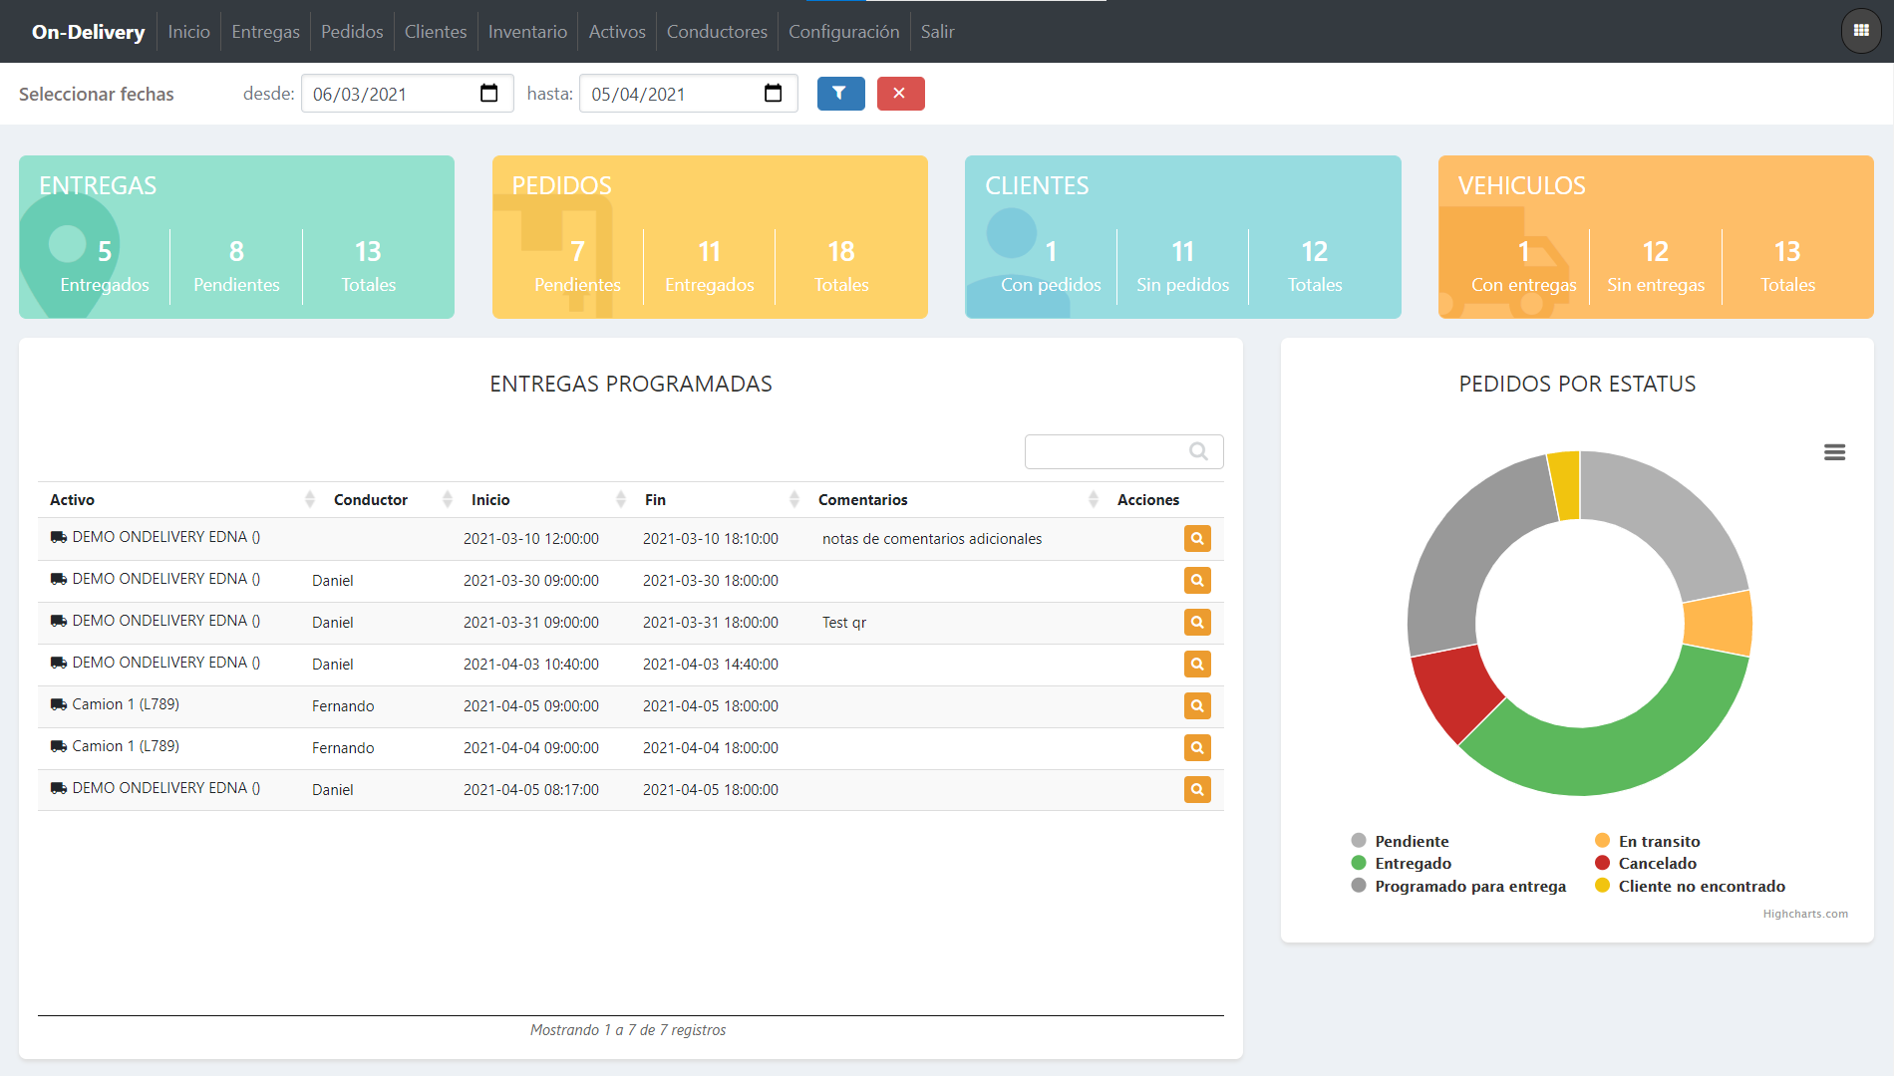Apply the date filter with the funnel button
The image size is (1894, 1076).
840,94
